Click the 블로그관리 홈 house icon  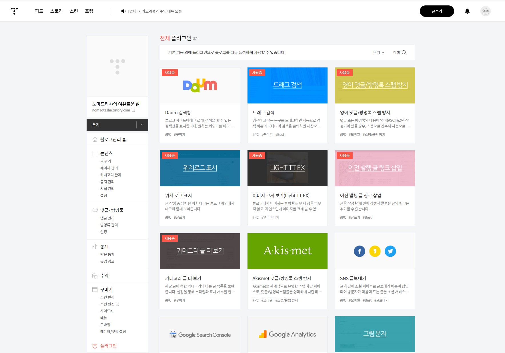95,139
